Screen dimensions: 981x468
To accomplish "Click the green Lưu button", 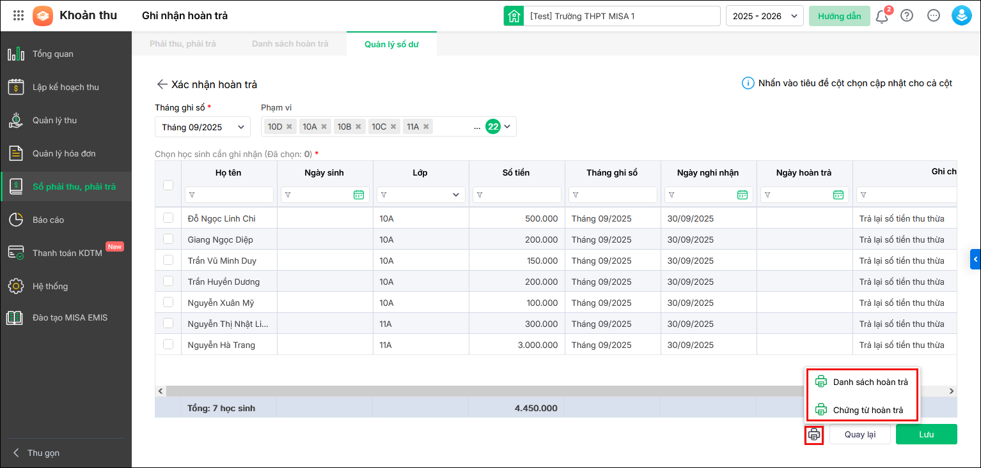I will pyautogui.click(x=926, y=434).
